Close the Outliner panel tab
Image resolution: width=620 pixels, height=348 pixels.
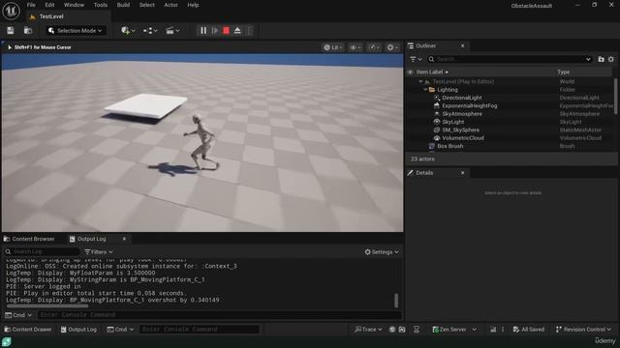tap(463, 45)
